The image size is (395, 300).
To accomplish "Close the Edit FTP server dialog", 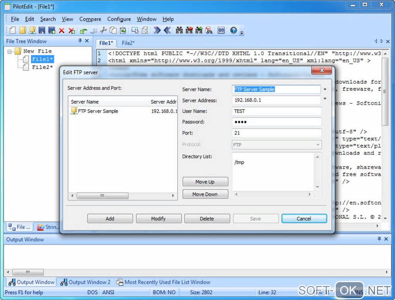I will pyautogui.click(x=321, y=71).
